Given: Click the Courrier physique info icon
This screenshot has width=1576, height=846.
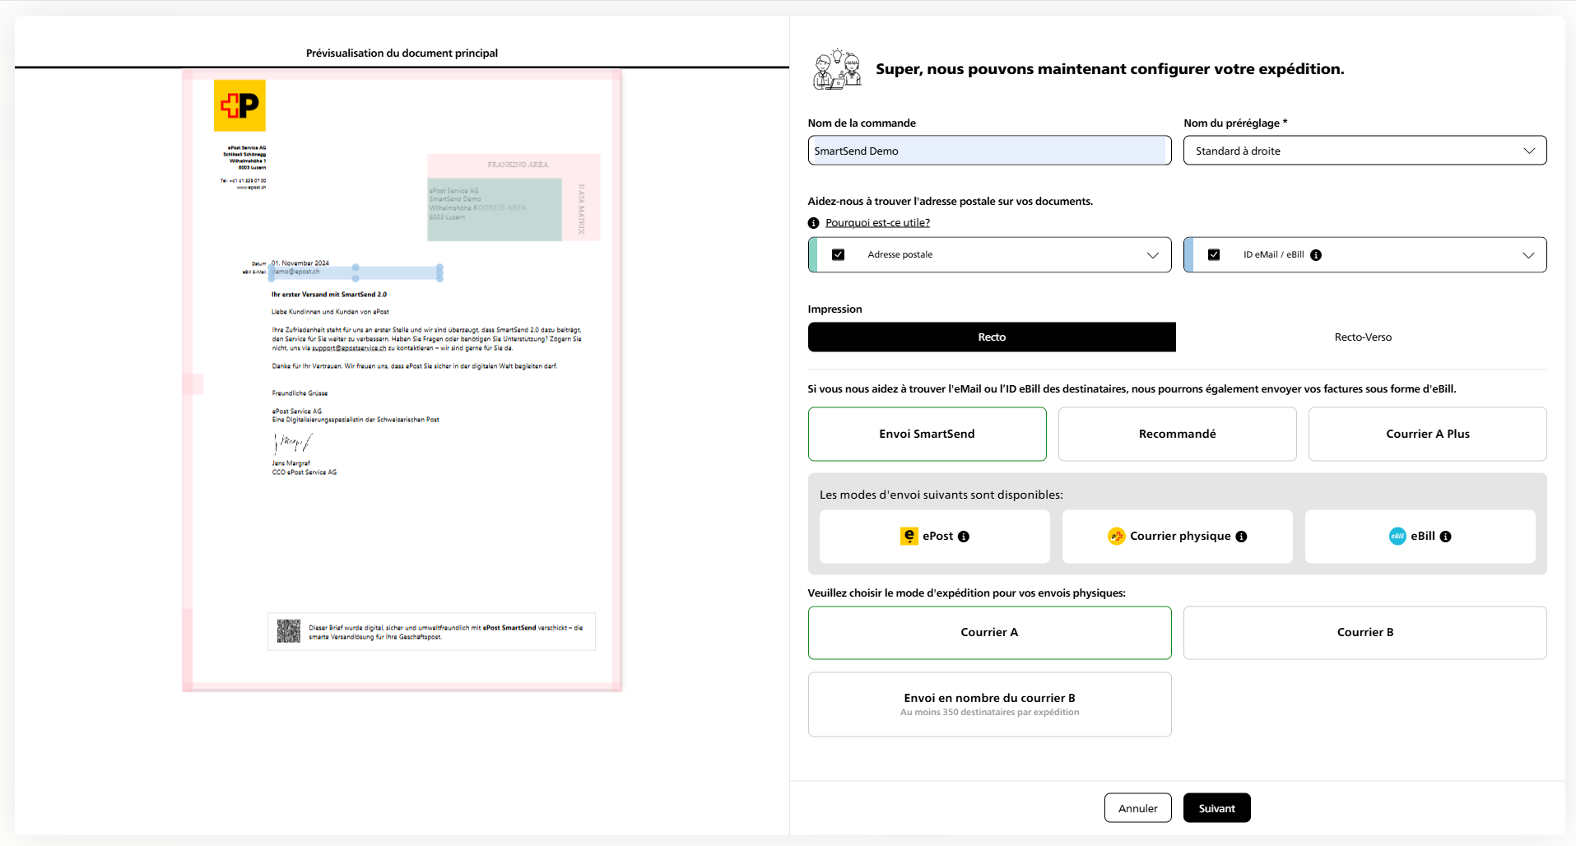Looking at the screenshot, I should pos(1241,536).
